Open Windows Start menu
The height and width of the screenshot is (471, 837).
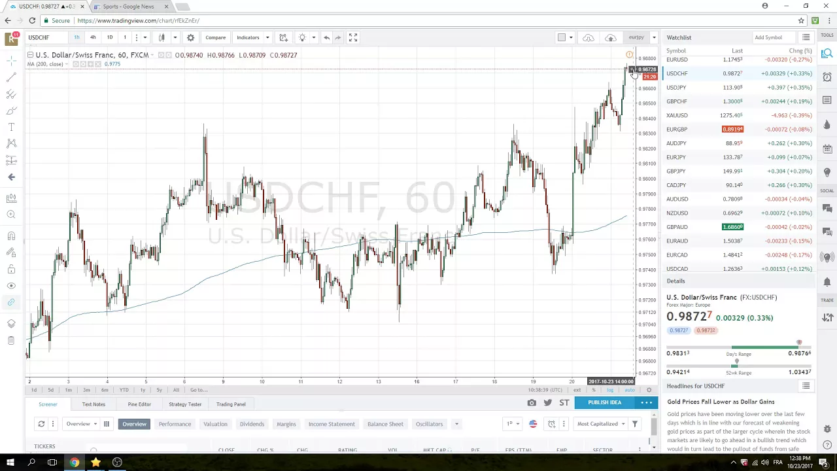(x=10, y=462)
